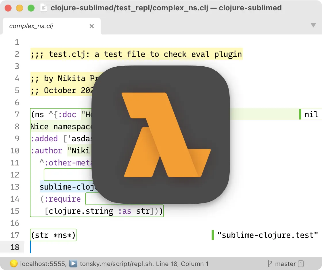
Task: Click the blue play icon in status bar
Action: [x=74, y=264]
